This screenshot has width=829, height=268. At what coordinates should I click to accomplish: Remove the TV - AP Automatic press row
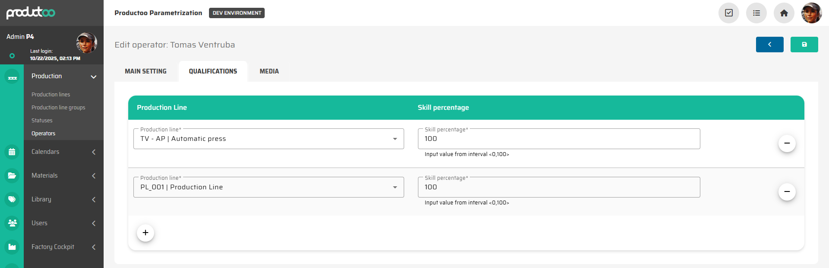click(x=787, y=143)
